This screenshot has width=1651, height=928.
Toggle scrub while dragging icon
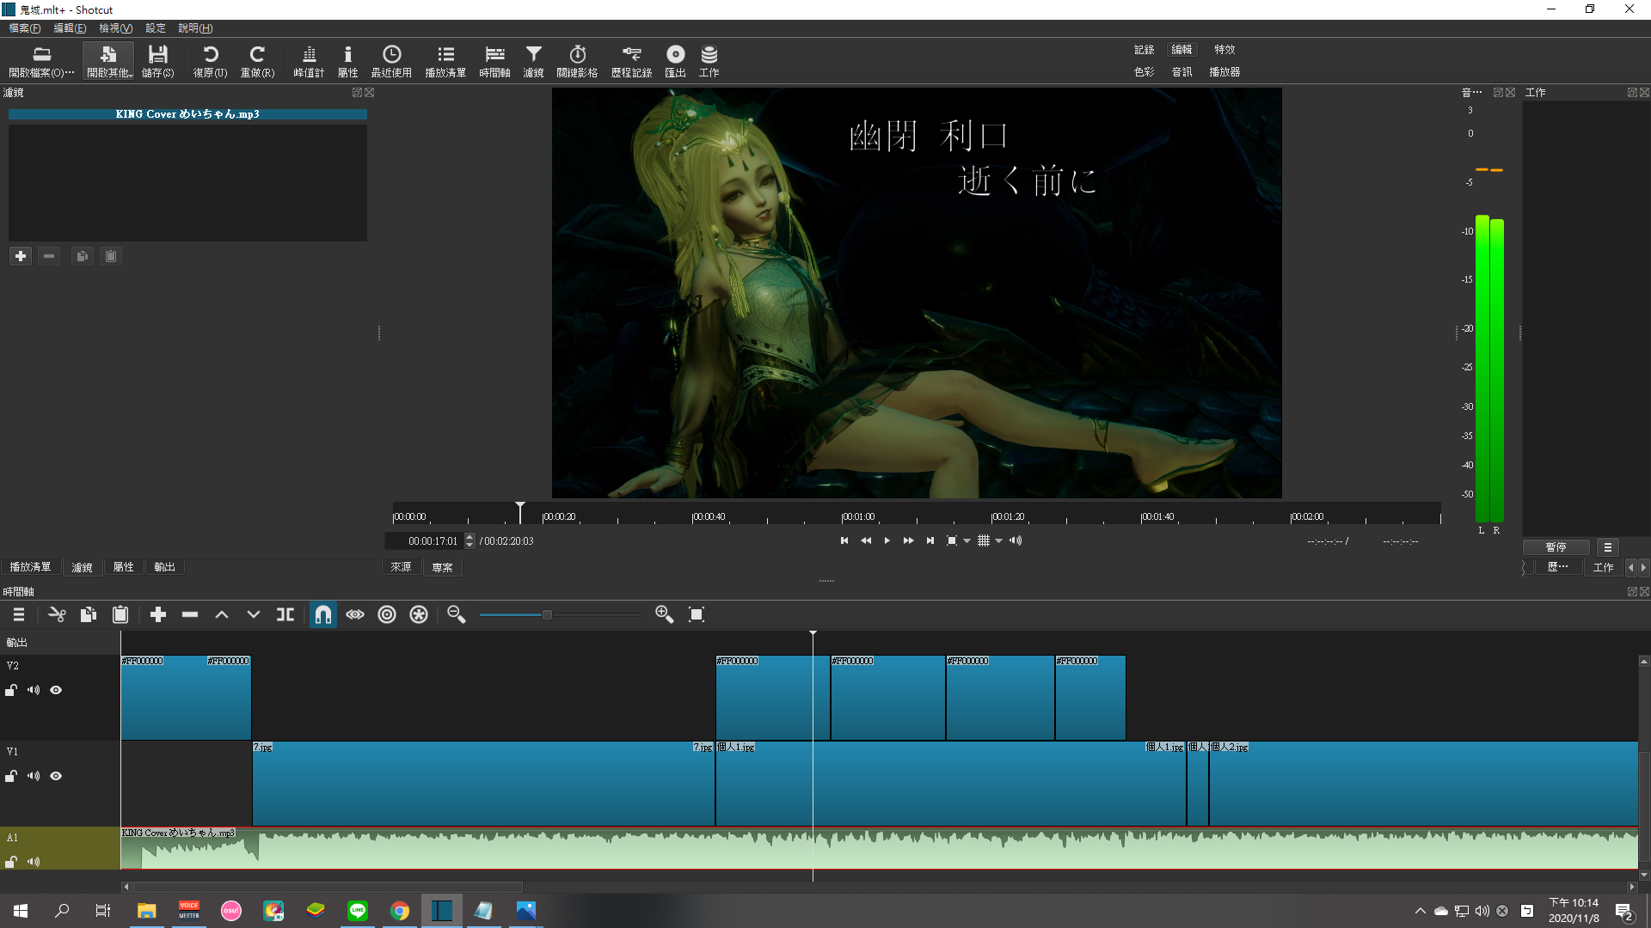coord(355,614)
